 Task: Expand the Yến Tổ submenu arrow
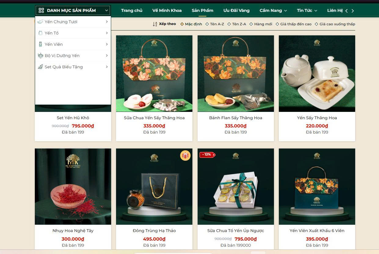tap(107, 33)
